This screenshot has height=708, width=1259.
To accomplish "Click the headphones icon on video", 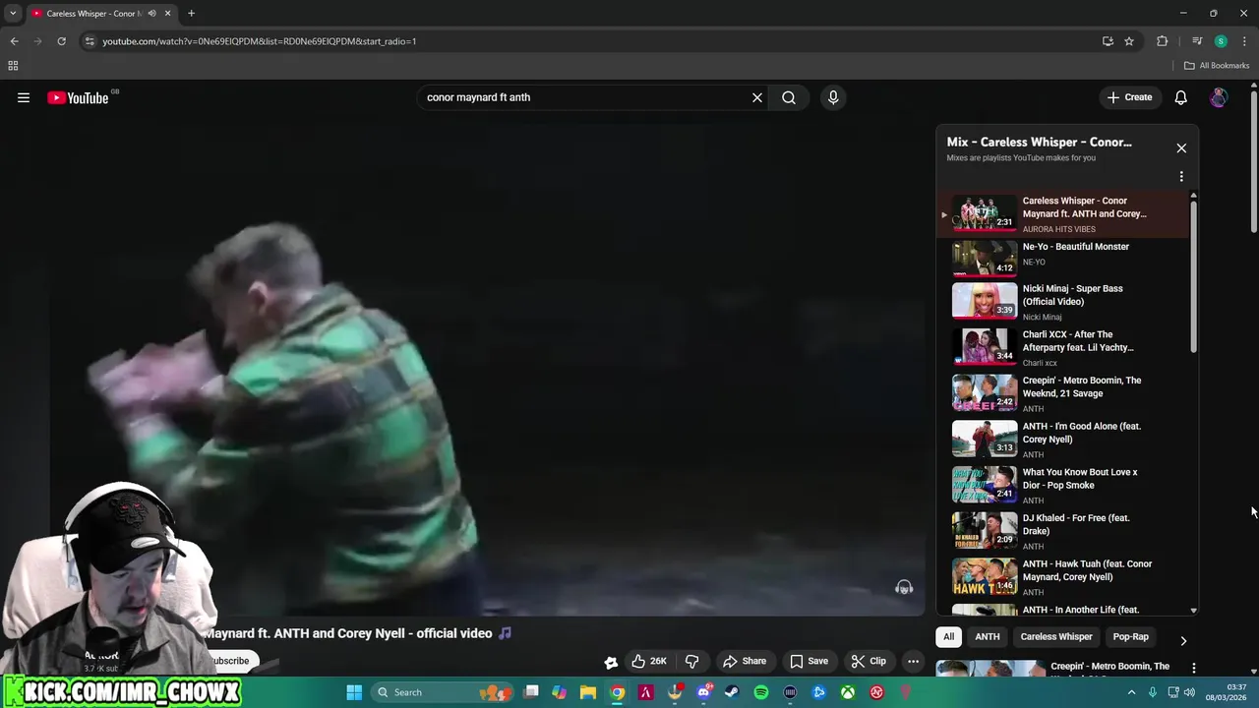I will click(x=904, y=588).
